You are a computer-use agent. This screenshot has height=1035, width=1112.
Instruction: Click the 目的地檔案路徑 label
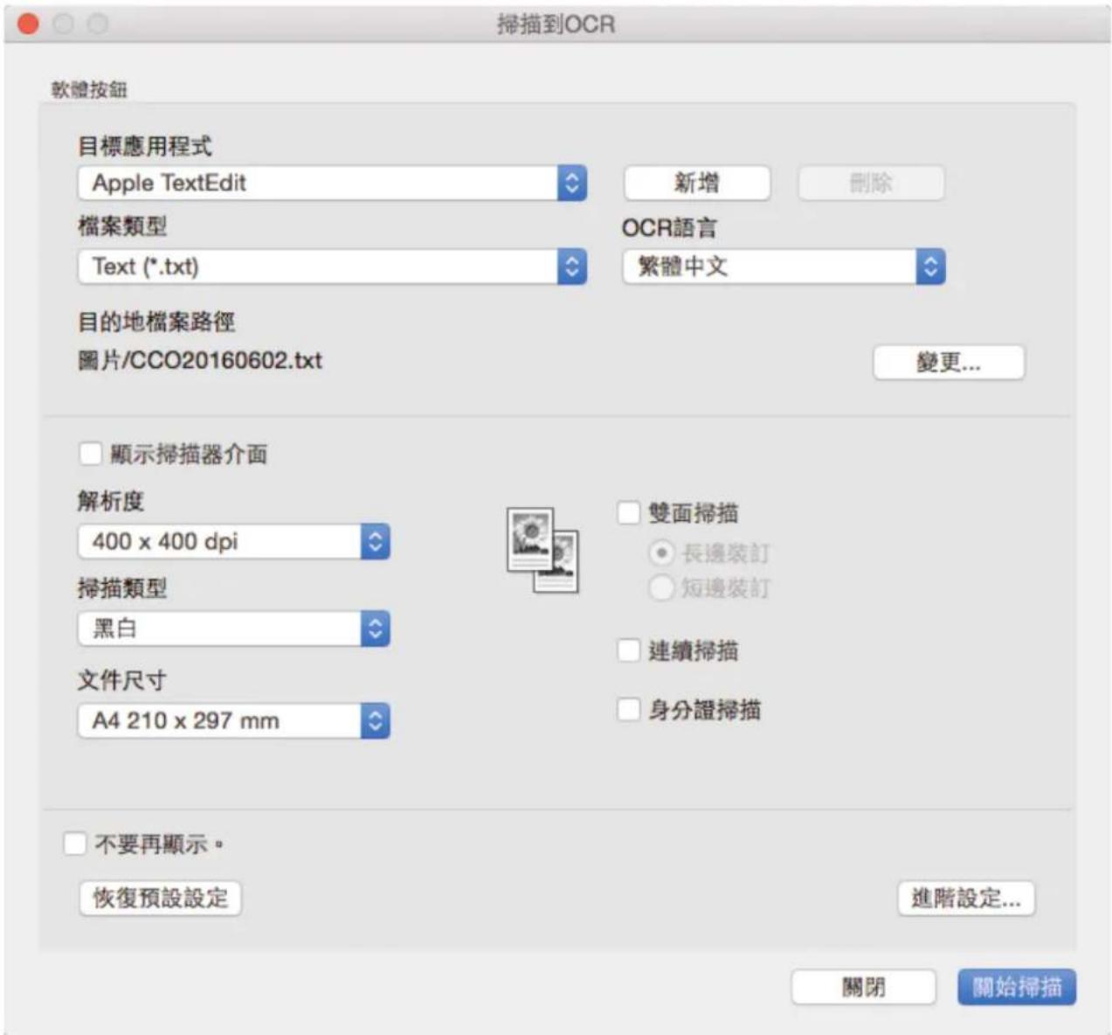click(156, 322)
